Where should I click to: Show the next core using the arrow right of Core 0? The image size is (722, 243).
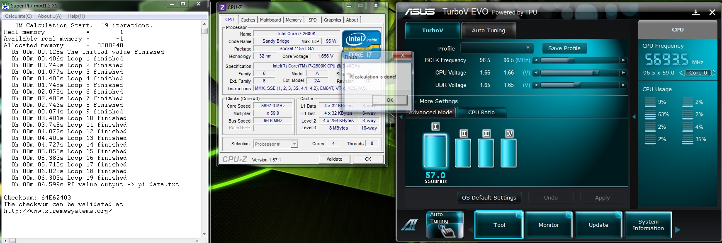(x=714, y=73)
